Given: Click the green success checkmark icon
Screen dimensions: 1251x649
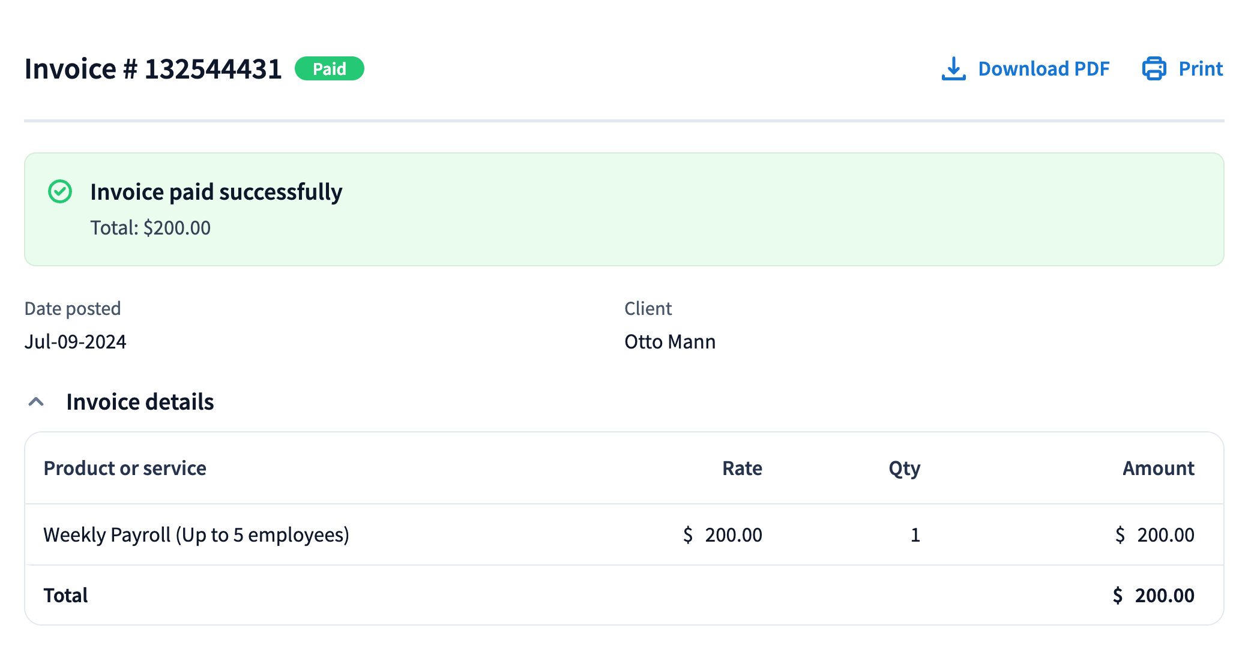Looking at the screenshot, I should (x=60, y=192).
